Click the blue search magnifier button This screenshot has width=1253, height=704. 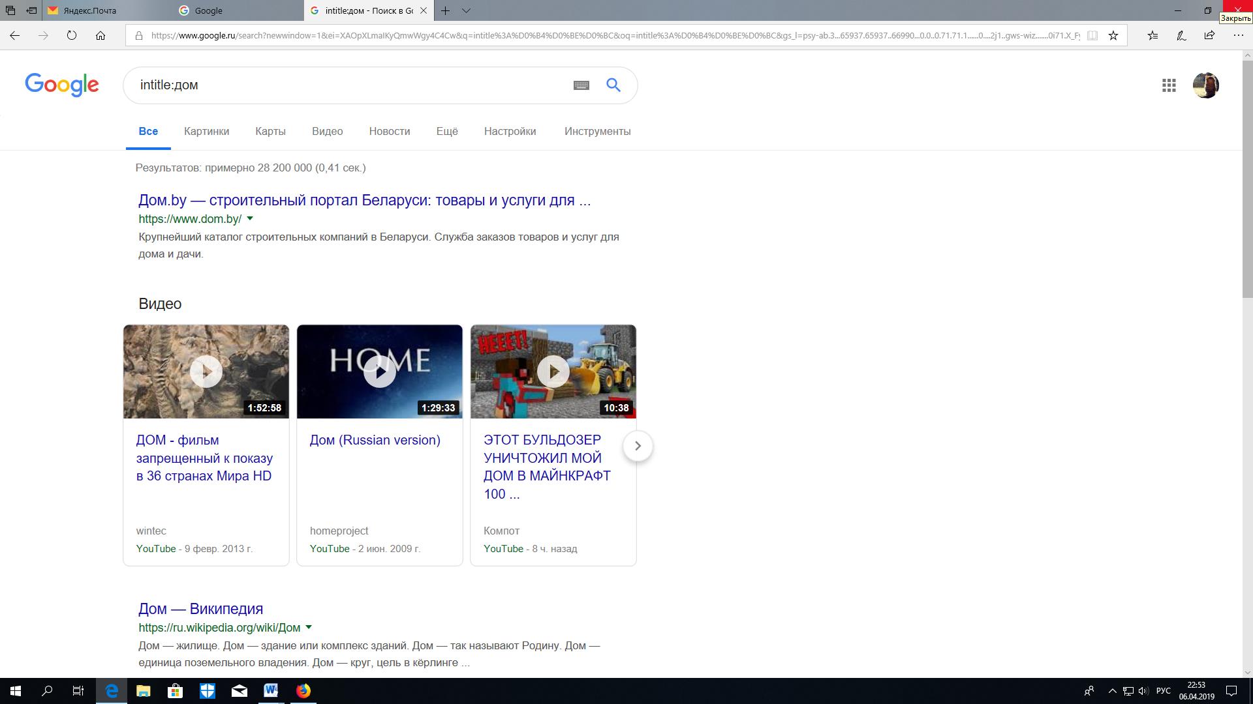tap(613, 85)
